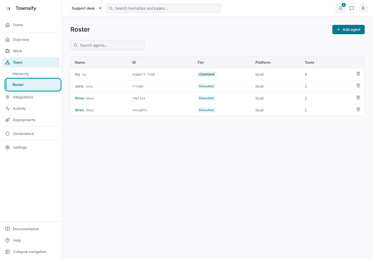Open the Nova agent link
Viewport: 373px width, 259px height.
pyautogui.click(x=79, y=98)
